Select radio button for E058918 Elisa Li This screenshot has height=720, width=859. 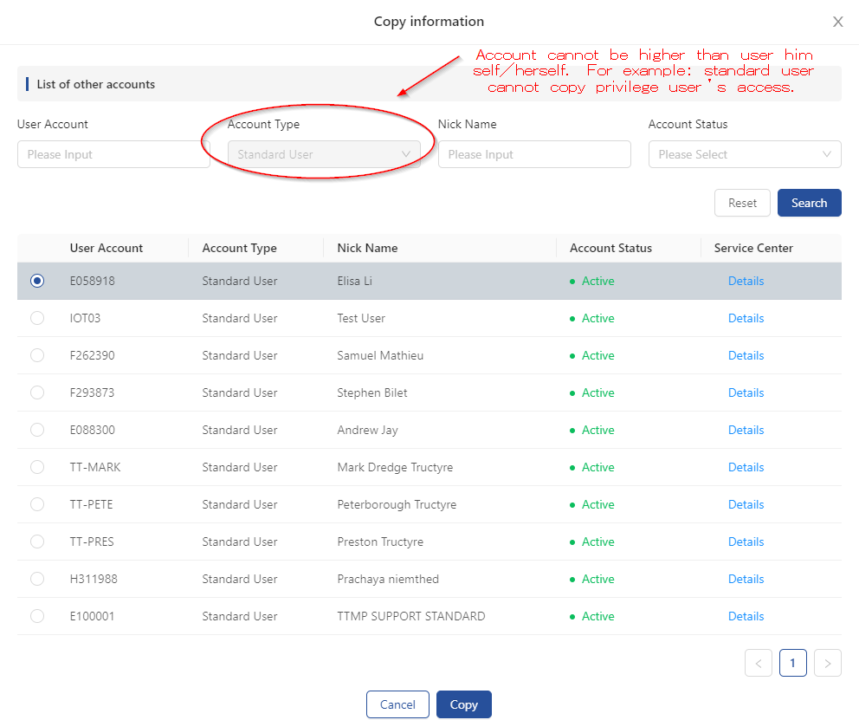(x=37, y=281)
